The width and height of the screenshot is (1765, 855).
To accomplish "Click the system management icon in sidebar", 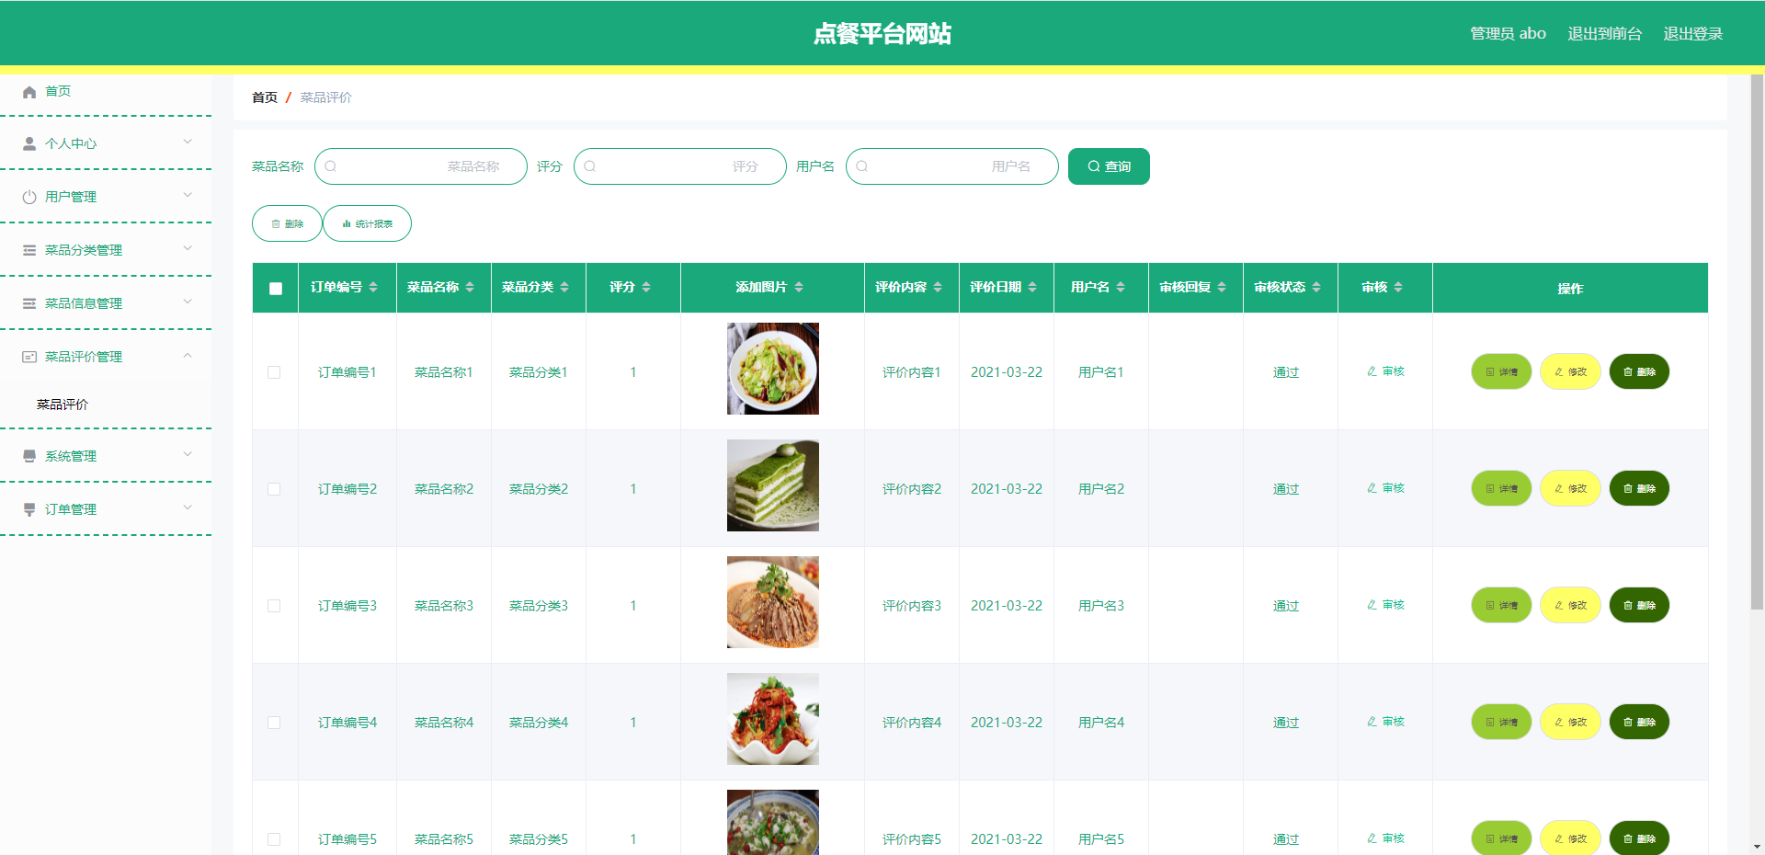I will click(x=29, y=456).
